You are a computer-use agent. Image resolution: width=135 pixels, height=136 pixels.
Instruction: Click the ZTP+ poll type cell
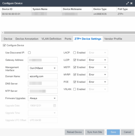[x=126, y=14]
